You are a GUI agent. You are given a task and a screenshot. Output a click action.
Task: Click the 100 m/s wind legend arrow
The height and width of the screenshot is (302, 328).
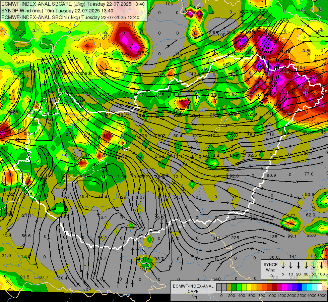[x=322, y=265]
